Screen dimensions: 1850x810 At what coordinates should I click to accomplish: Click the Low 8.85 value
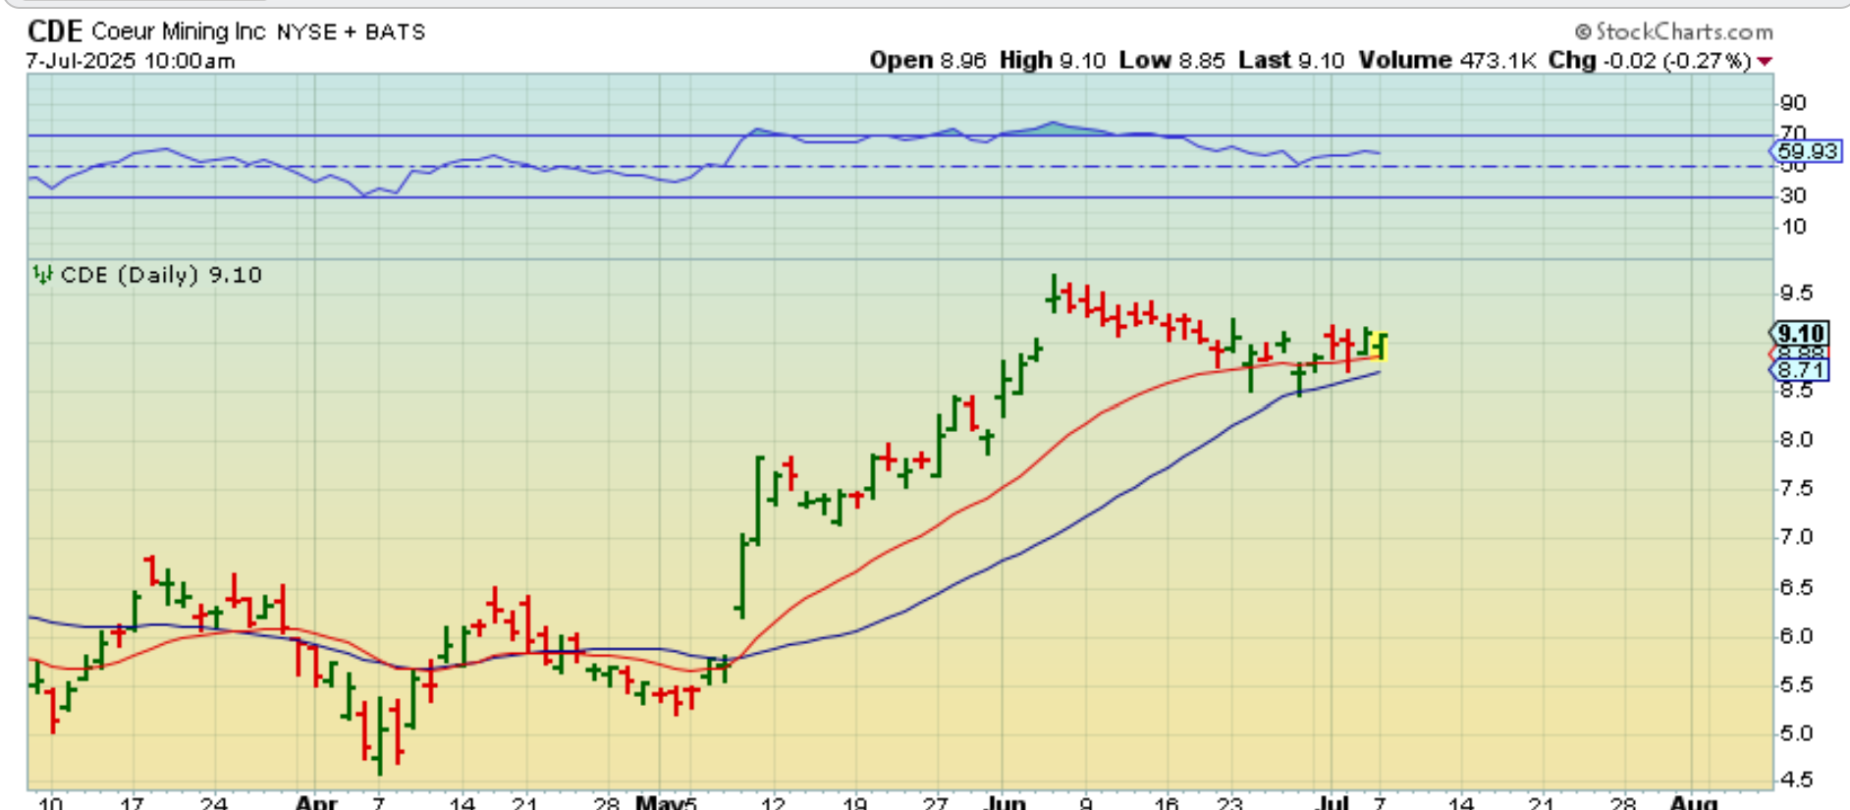(x=1172, y=61)
